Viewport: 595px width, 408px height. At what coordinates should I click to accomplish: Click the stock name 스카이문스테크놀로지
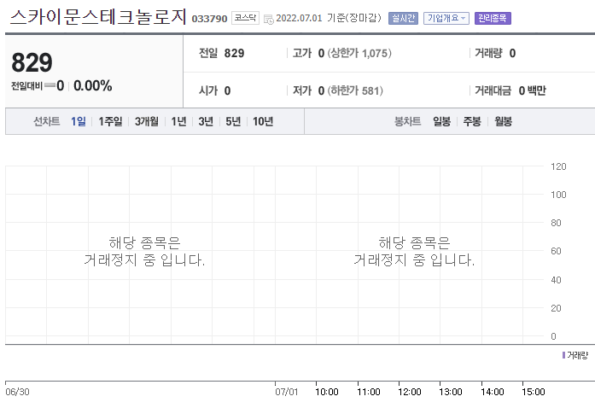pyautogui.click(x=98, y=17)
